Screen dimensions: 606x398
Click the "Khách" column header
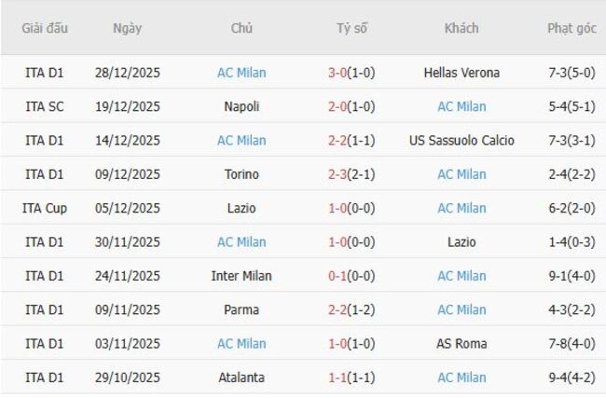click(461, 28)
